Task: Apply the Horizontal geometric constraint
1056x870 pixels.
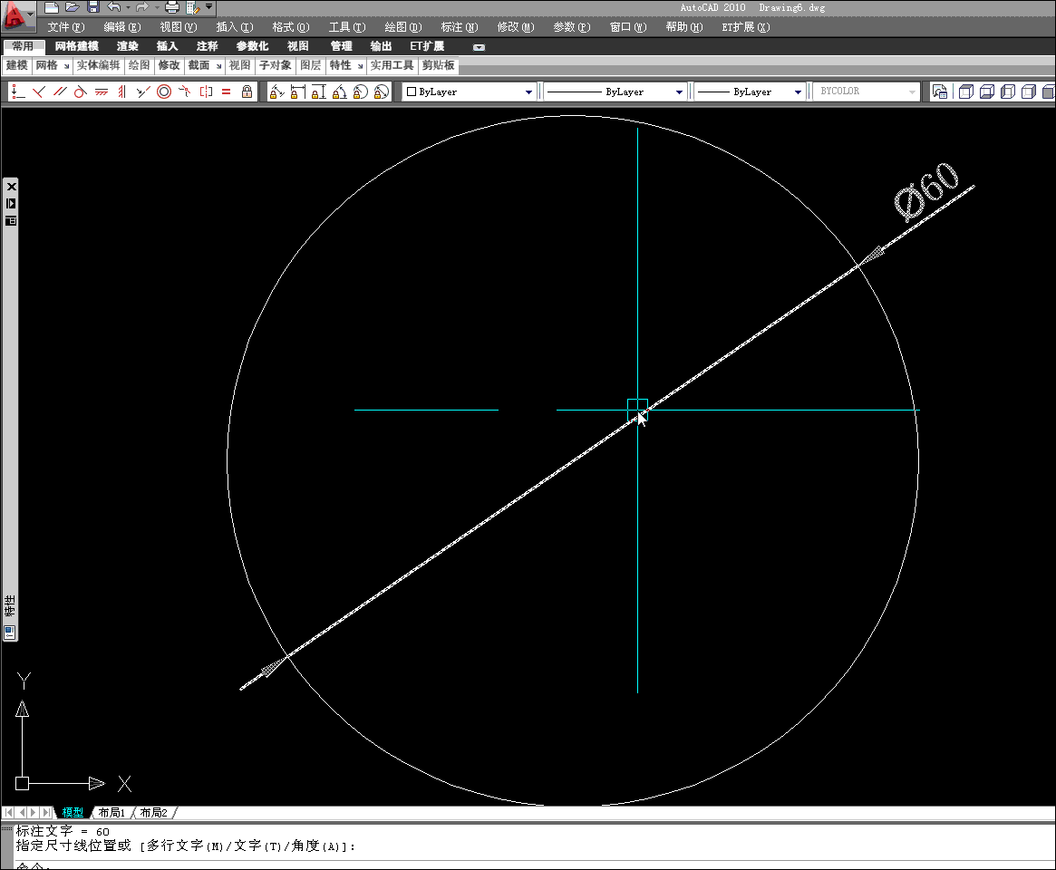Action: (101, 92)
